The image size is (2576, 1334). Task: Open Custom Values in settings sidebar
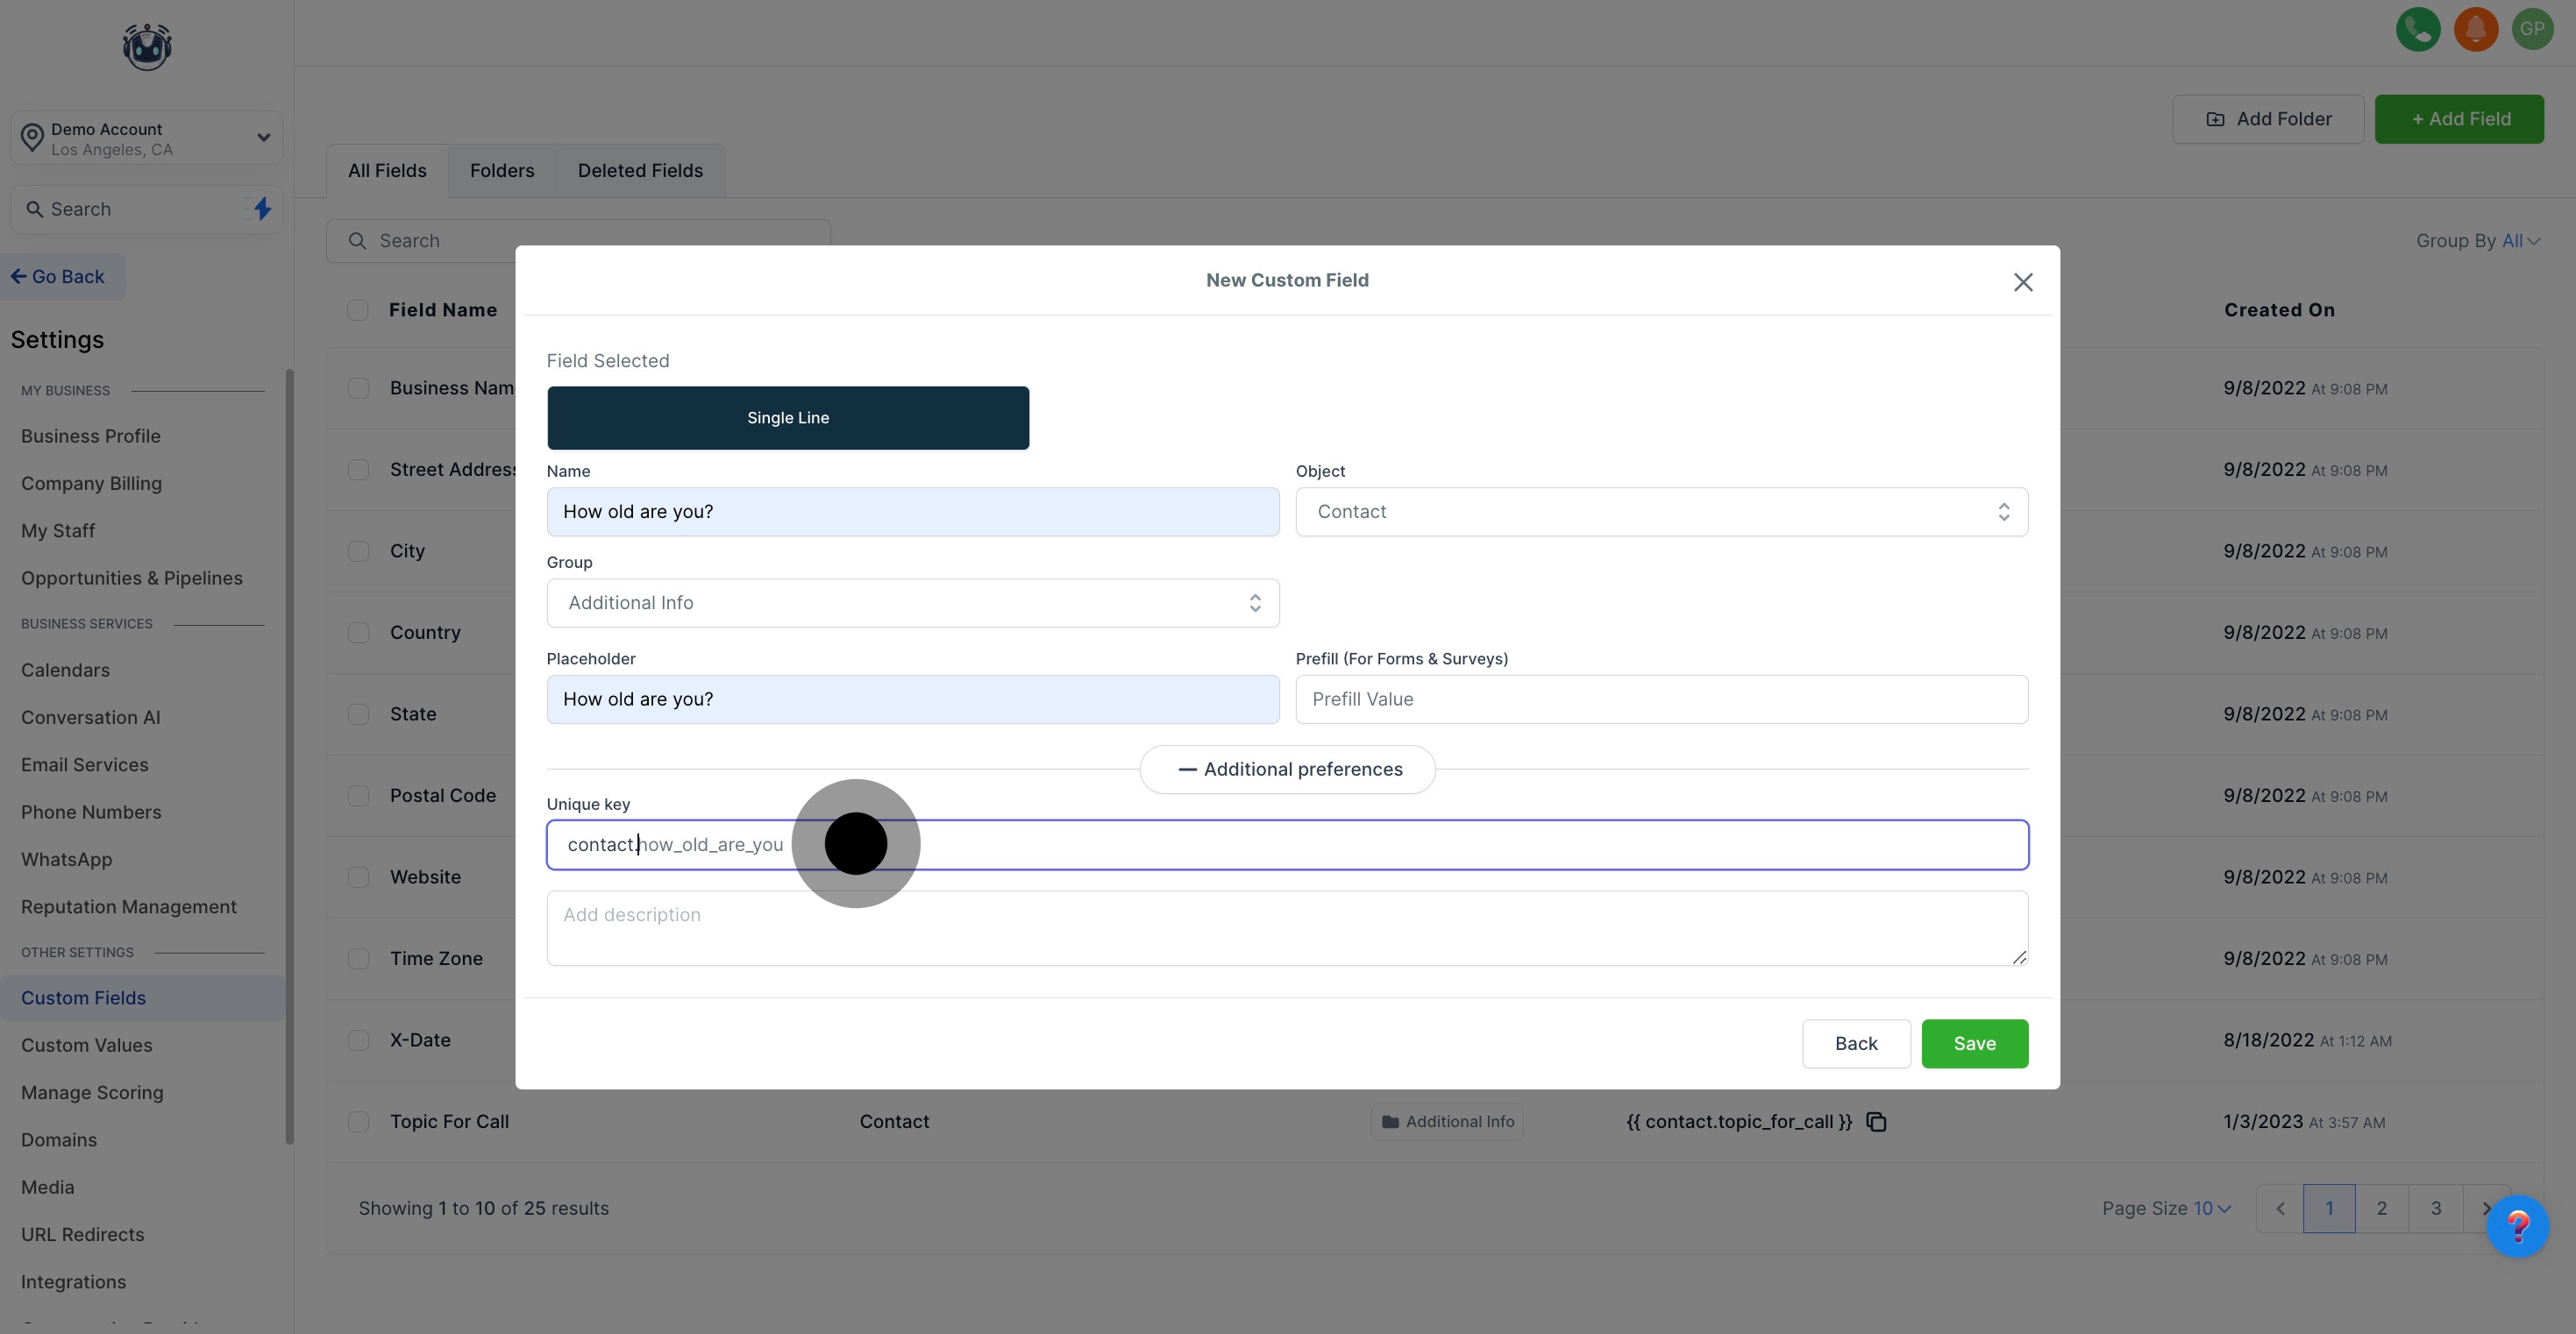coord(87,1045)
